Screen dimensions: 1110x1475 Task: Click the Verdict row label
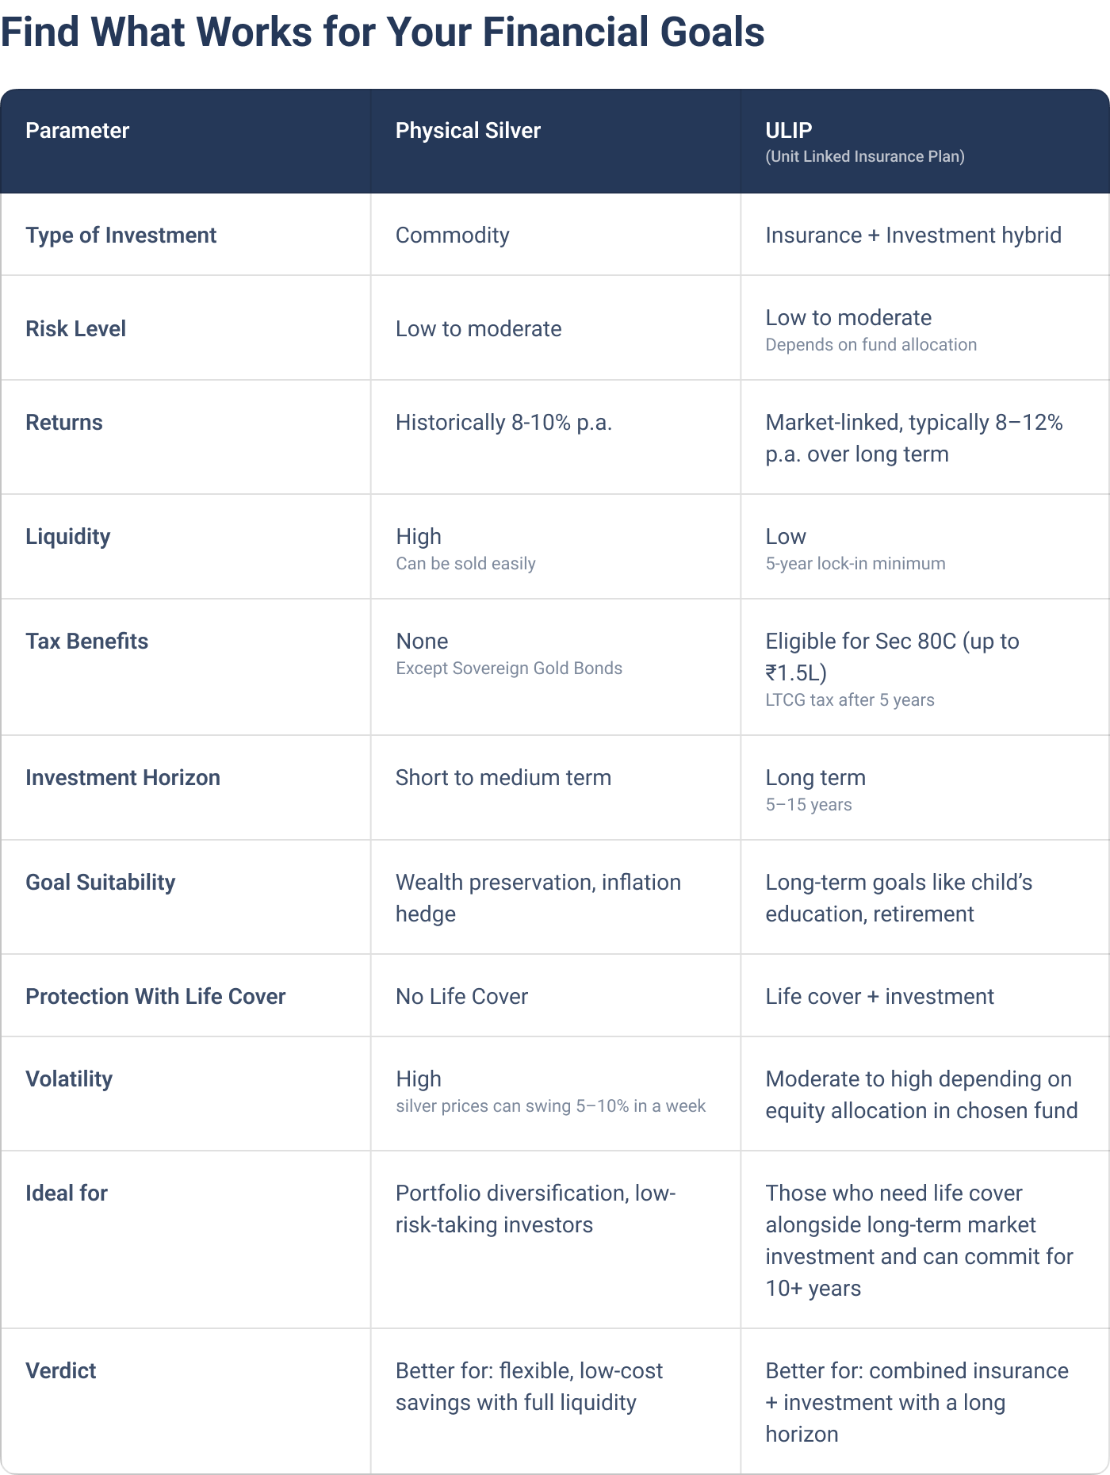pyautogui.click(x=60, y=1371)
